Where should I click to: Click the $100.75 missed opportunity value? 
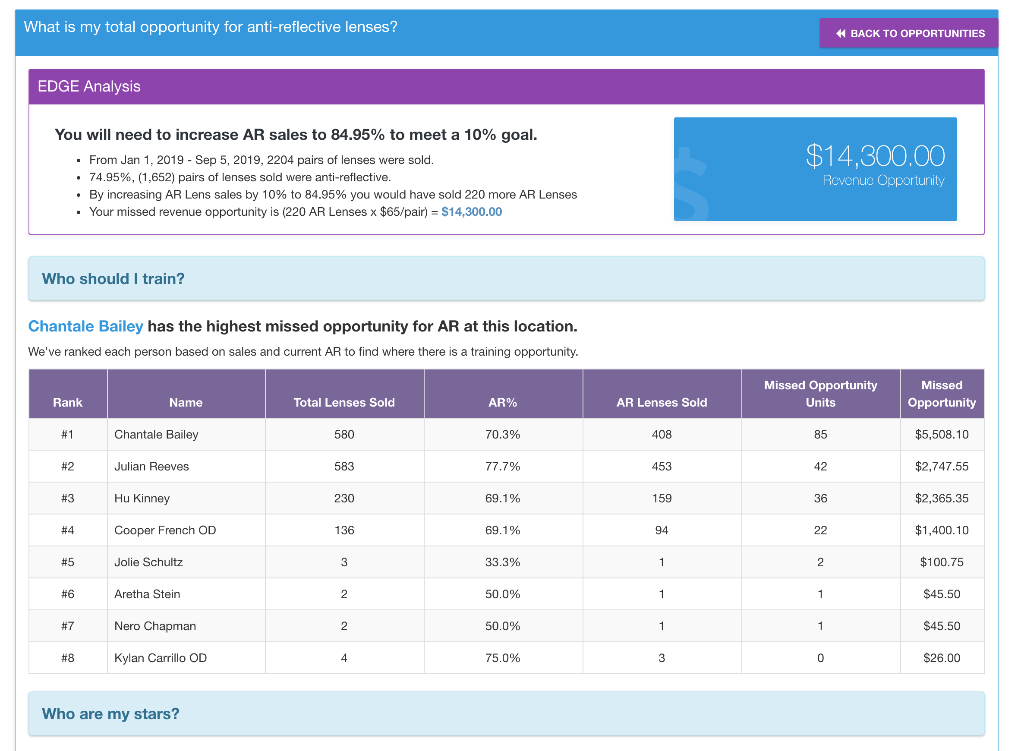point(942,562)
